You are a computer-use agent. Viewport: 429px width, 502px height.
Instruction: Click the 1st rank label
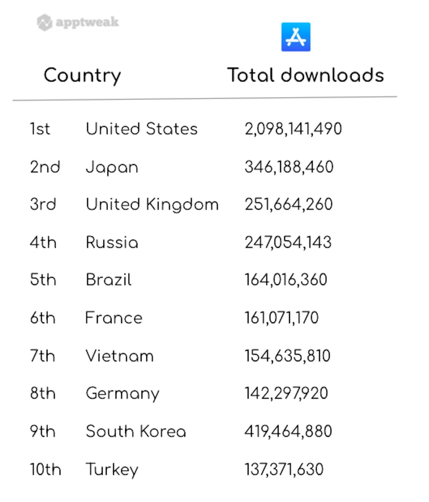(x=40, y=129)
